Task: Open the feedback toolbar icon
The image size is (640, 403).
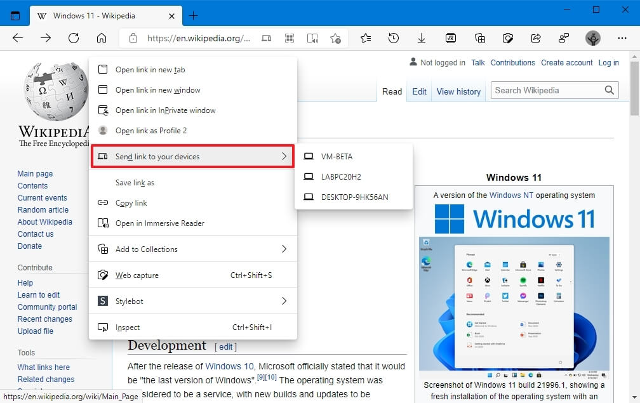Action: point(564,38)
